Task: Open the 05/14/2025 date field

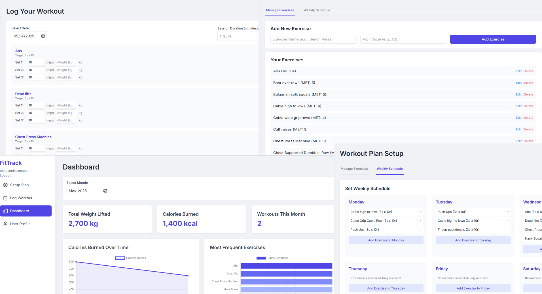Action: pyautogui.click(x=26, y=36)
